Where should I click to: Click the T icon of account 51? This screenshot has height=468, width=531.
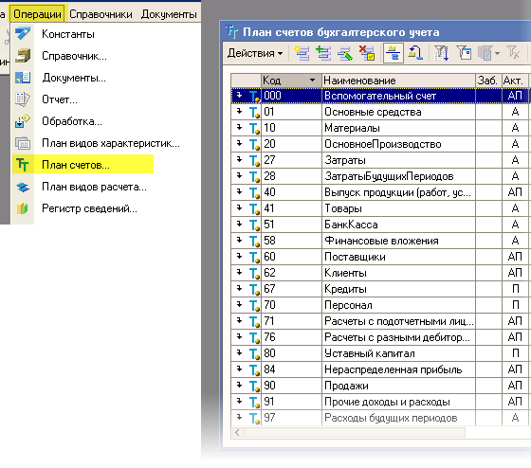pos(254,225)
